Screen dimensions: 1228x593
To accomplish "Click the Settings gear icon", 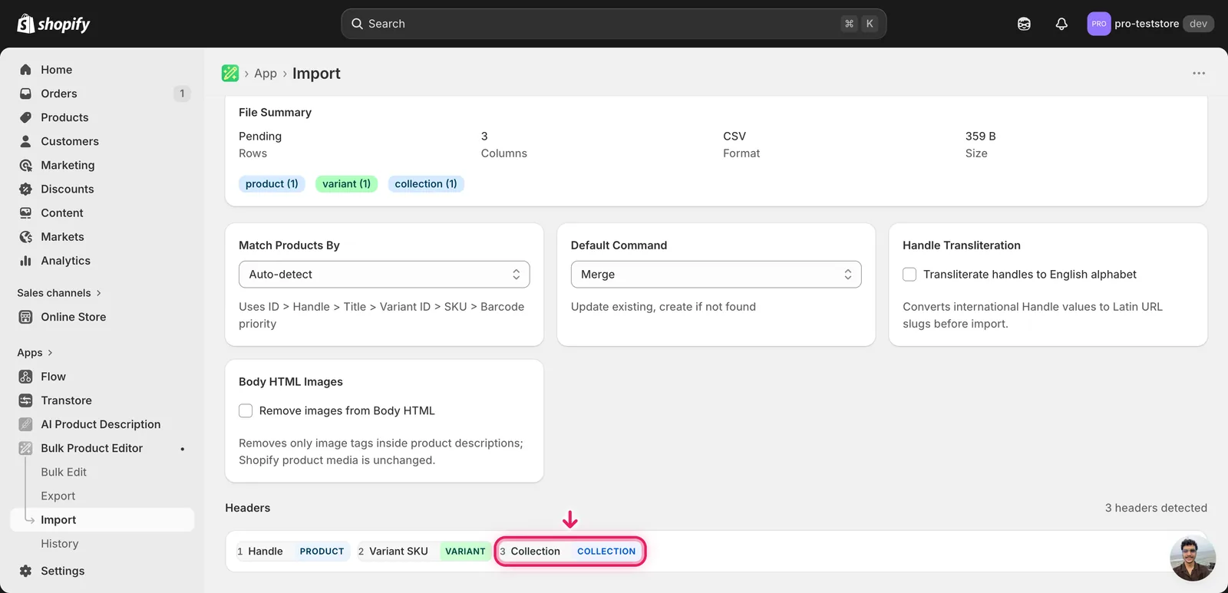I will click(x=25, y=571).
